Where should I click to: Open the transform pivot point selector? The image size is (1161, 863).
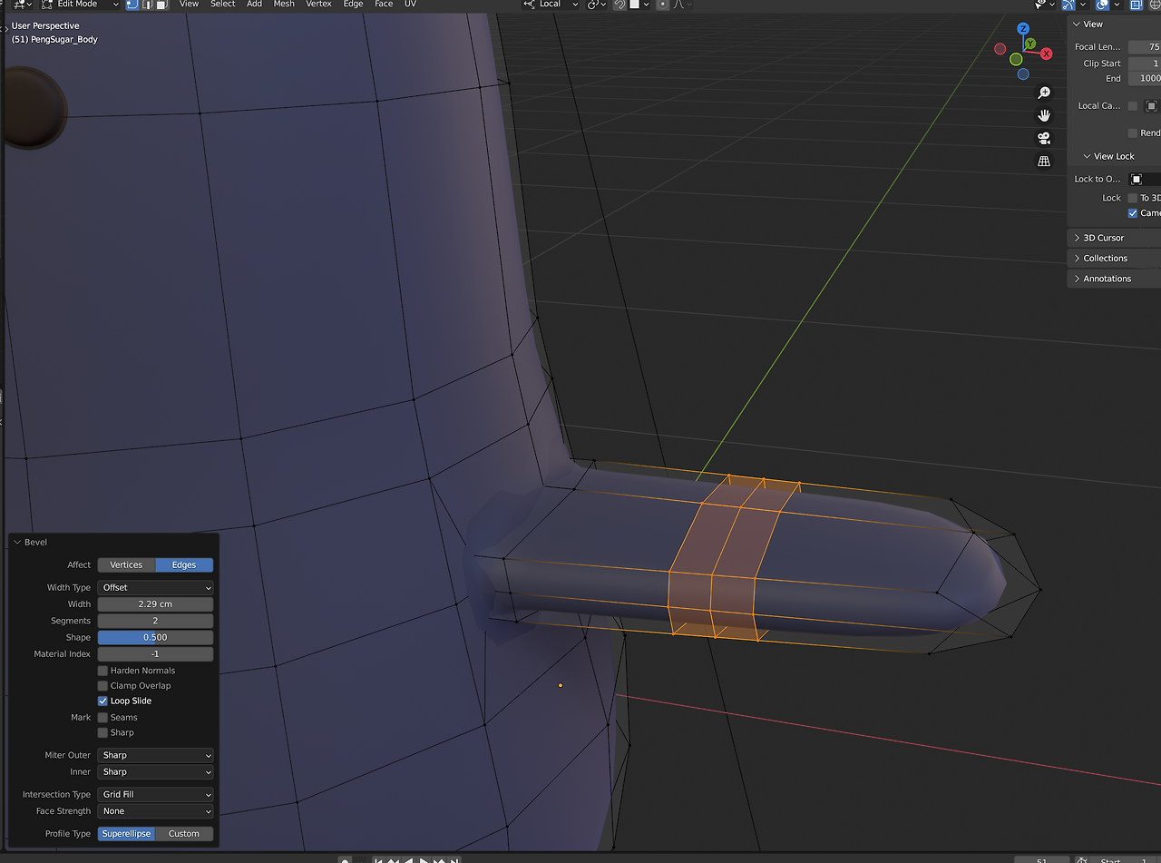[596, 5]
